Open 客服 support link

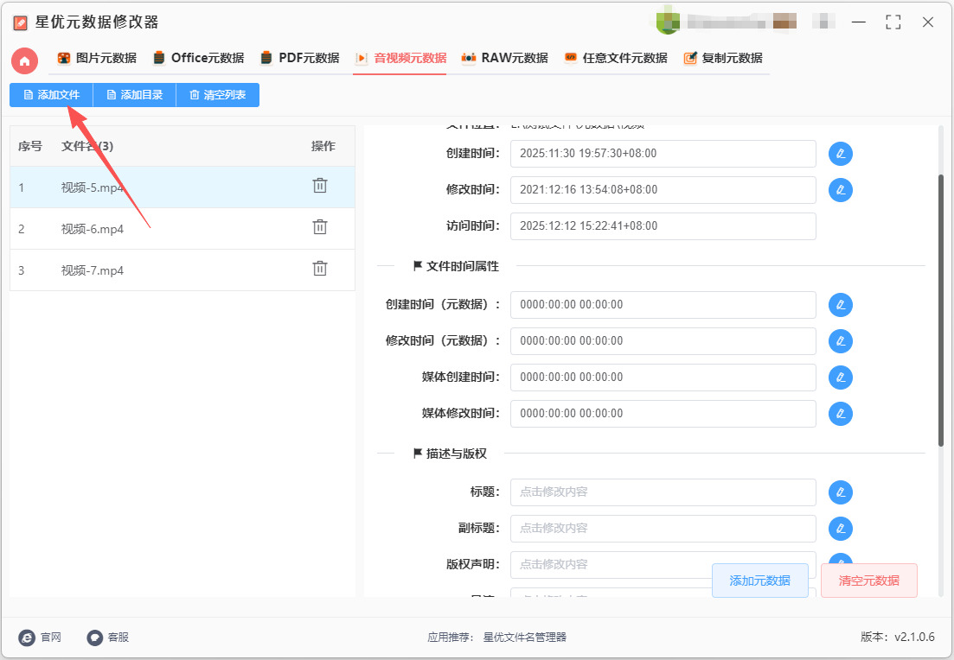coord(108,637)
